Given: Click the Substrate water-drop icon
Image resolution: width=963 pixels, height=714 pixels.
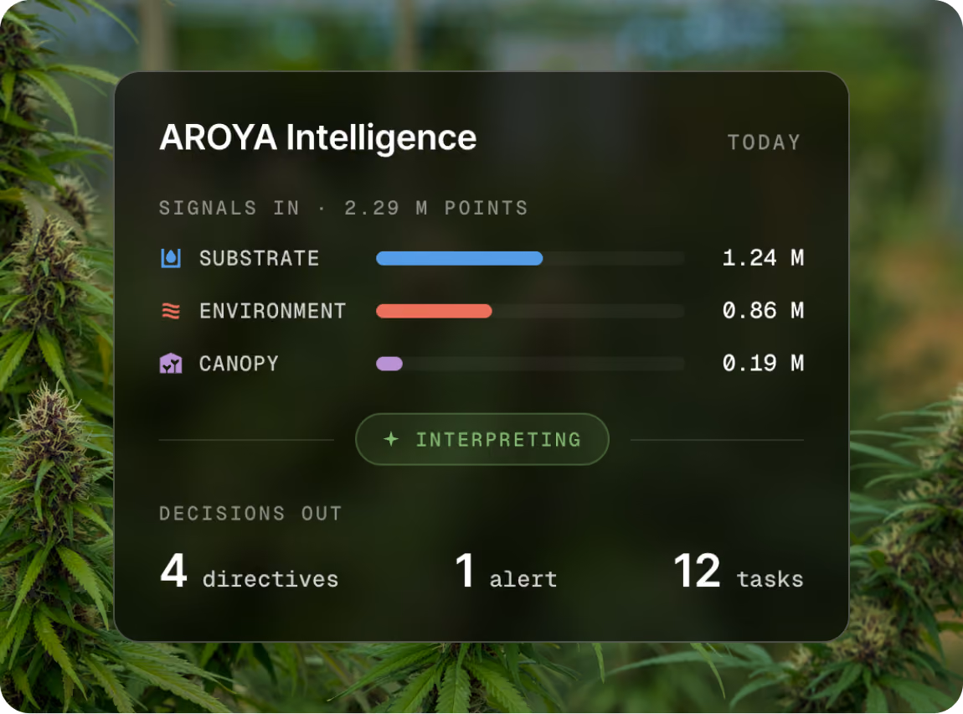Looking at the screenshot, I should click(x=171, y=258).
